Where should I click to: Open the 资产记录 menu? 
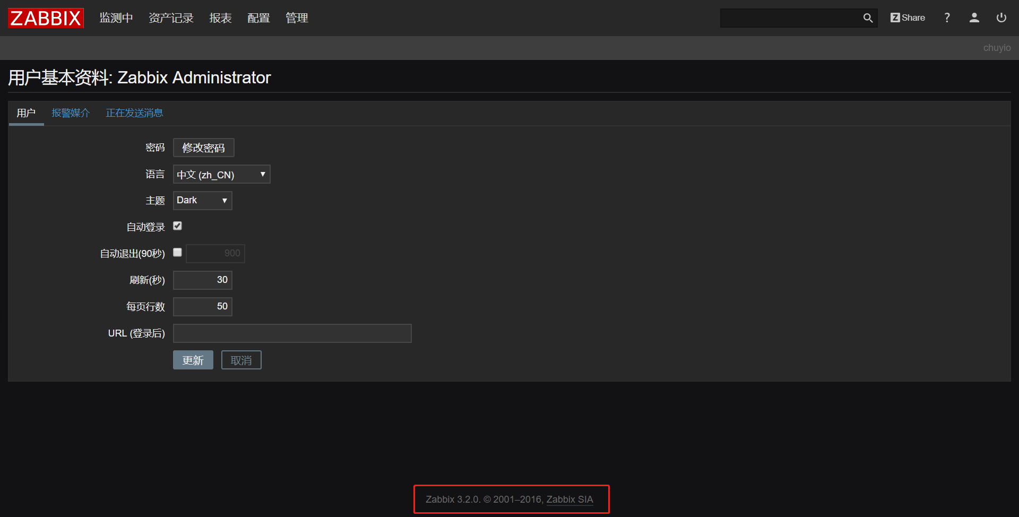point(171,18)
